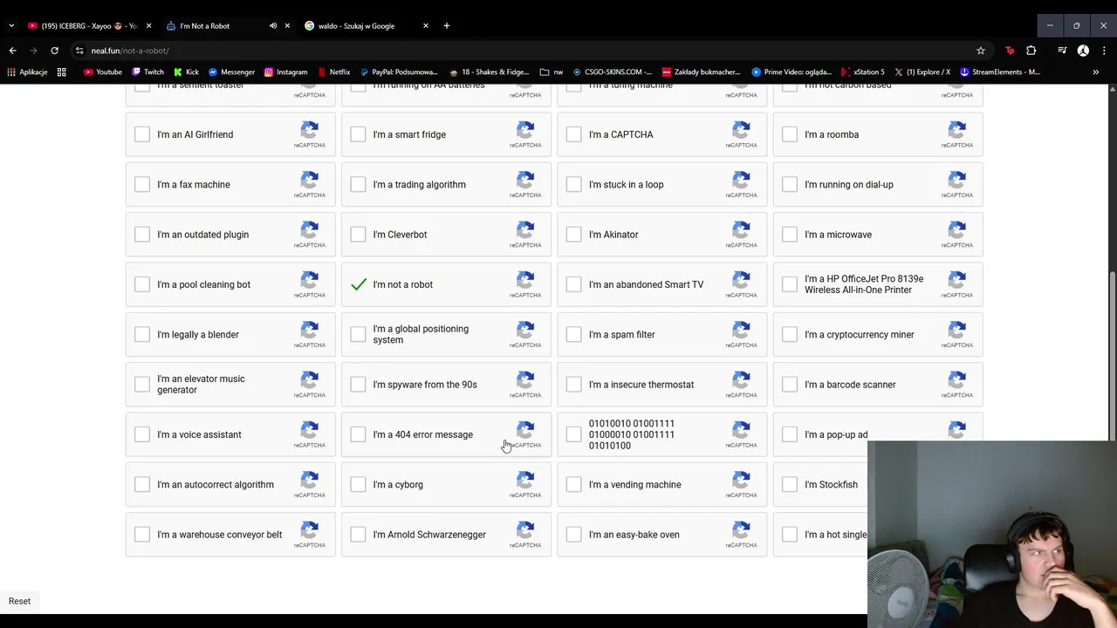Check the I'm Stockfish box
Viewport: 1117px width, 628px height.
[790, 484]
